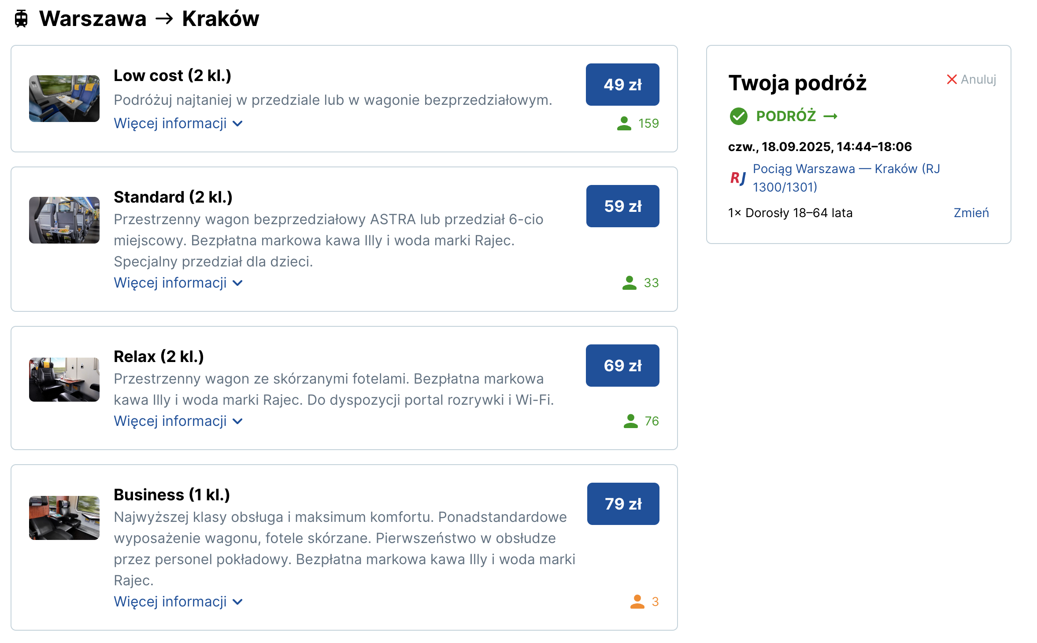
Task: Select the 49 zł Low cost fare
Action: click(622, 85)
